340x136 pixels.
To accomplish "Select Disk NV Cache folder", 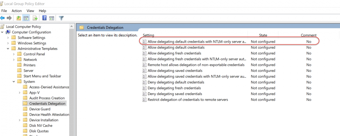I will (x=41, y=125).
